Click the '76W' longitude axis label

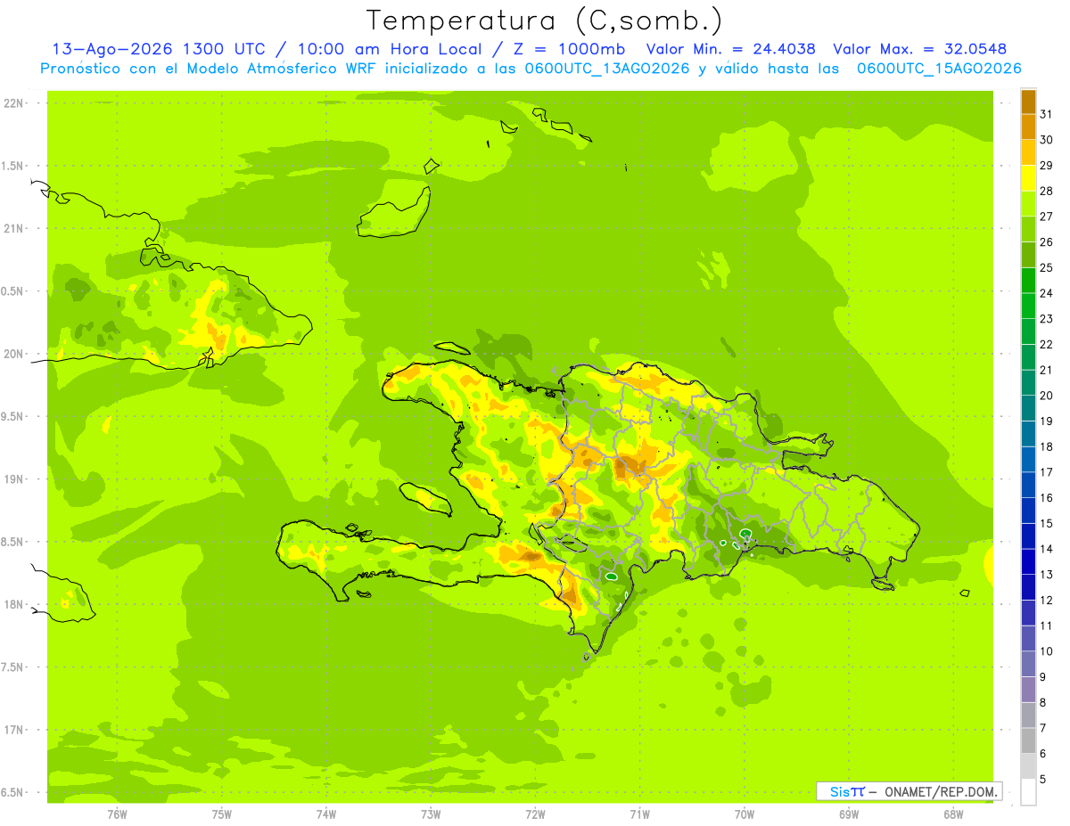click(x=117, y=814)
